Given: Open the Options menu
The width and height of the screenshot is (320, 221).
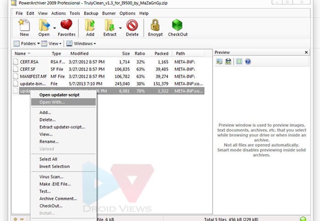Looking at the screenshot, I should pyautogui.click(x=128, y=13).
